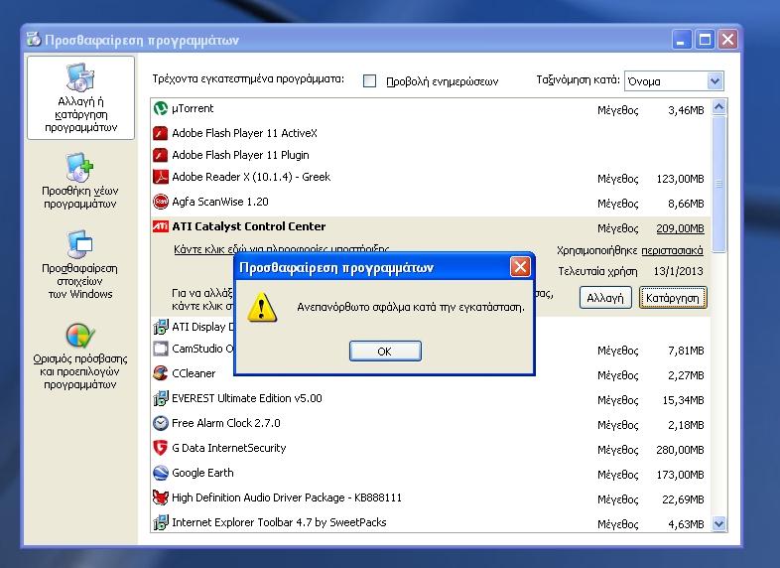This screenshot has width=780, height=568.
Task: Open Ορισμός πρόσβασης και προεπιλογών sidebar icon
Action: click(x=80, y=336)
